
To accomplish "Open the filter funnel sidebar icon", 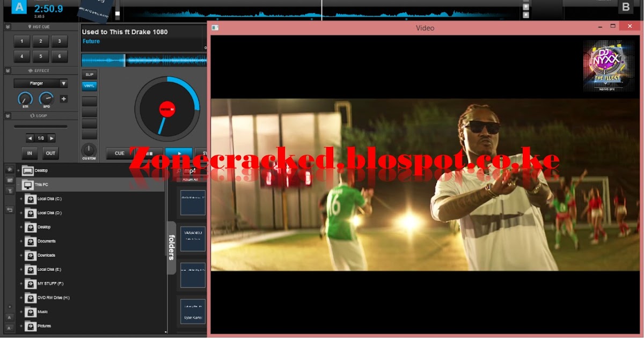I will (x=10, y=190).
